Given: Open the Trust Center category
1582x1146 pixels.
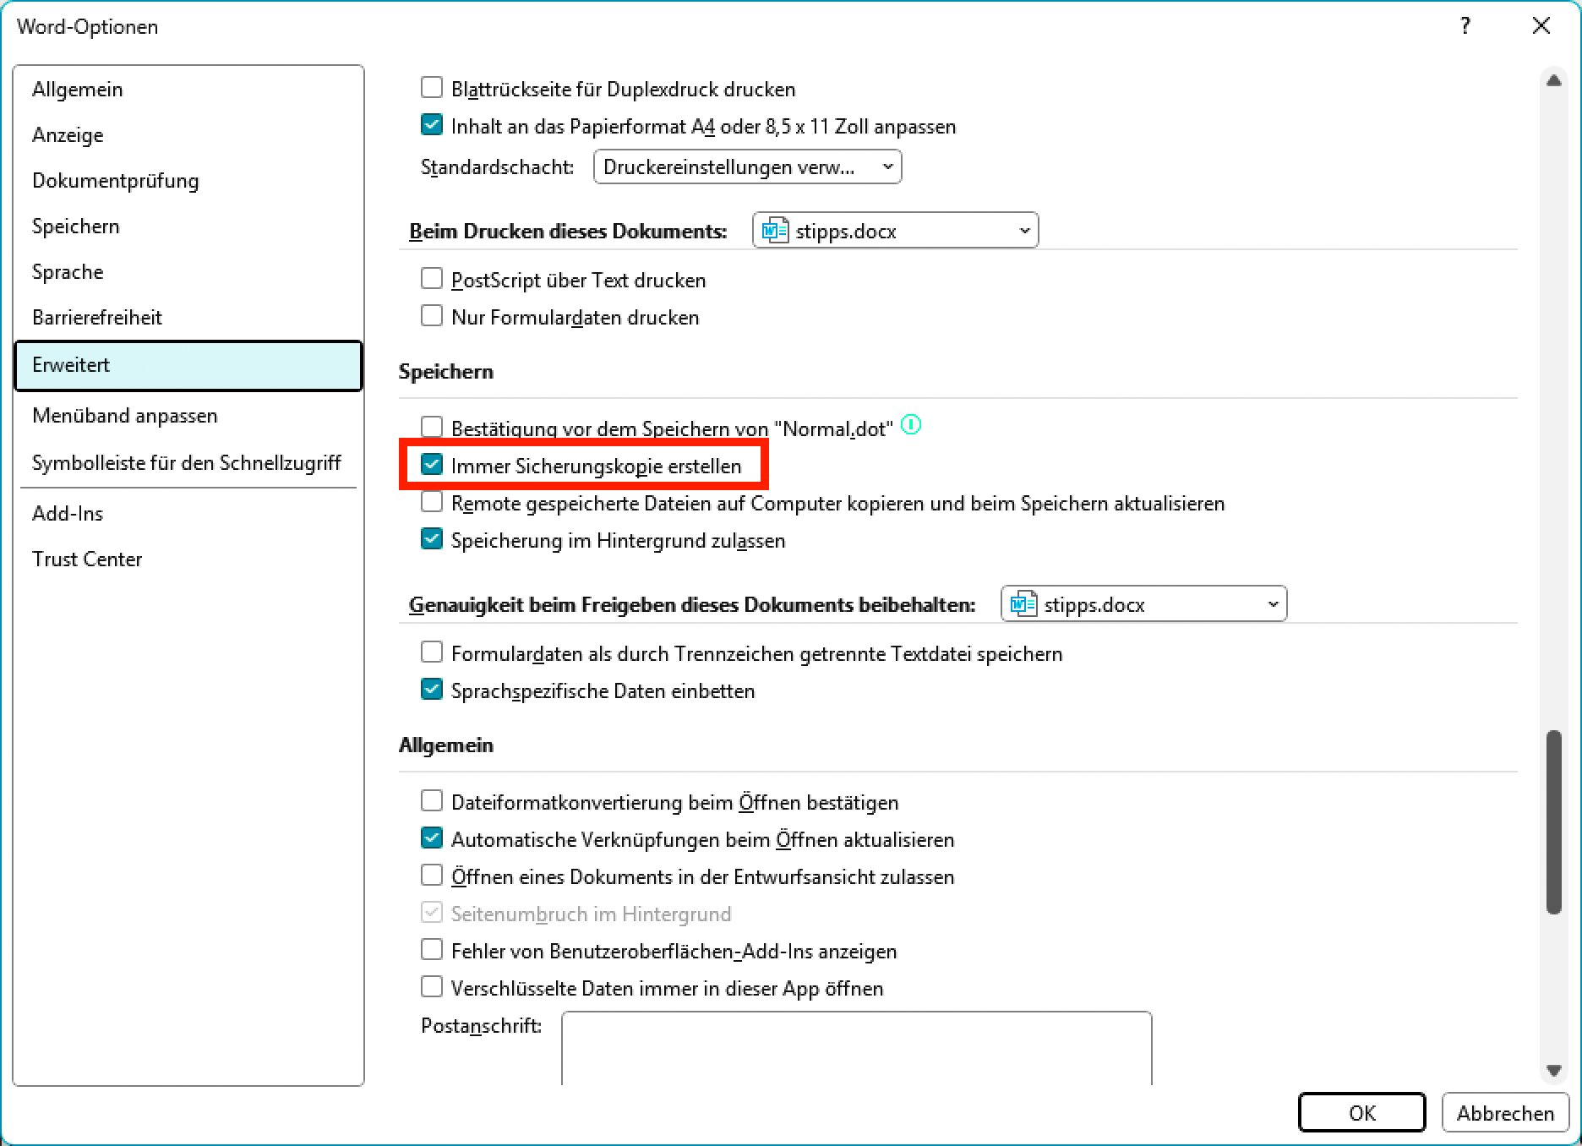Looking at the screenshot, I should [87, 559].
